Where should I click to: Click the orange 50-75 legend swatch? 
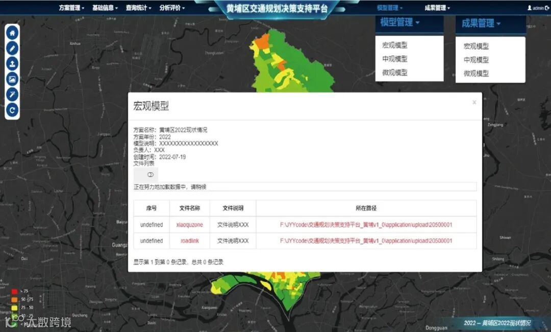point(14,299)
